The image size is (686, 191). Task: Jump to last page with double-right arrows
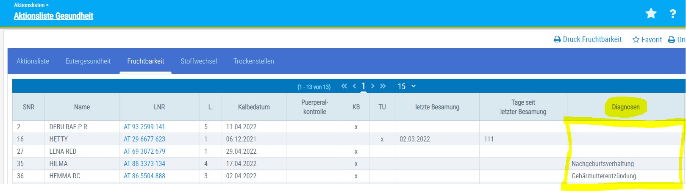point(383,86)
